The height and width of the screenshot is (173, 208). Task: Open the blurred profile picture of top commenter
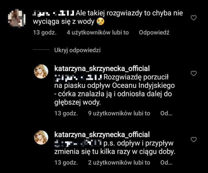pyautogui.click(x=17, y=18)
